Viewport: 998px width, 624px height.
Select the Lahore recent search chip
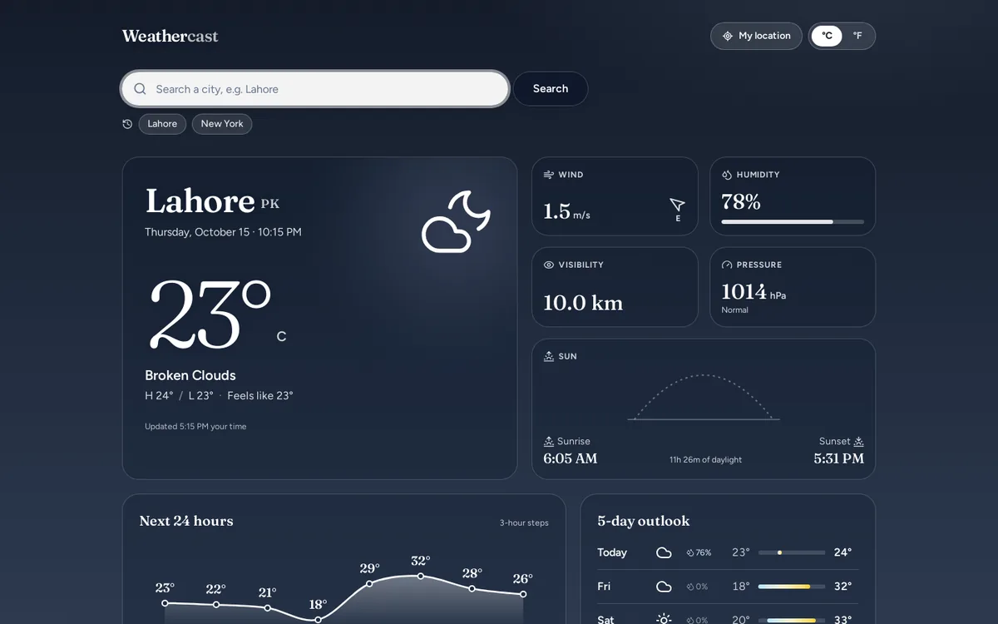pos(162,124)
